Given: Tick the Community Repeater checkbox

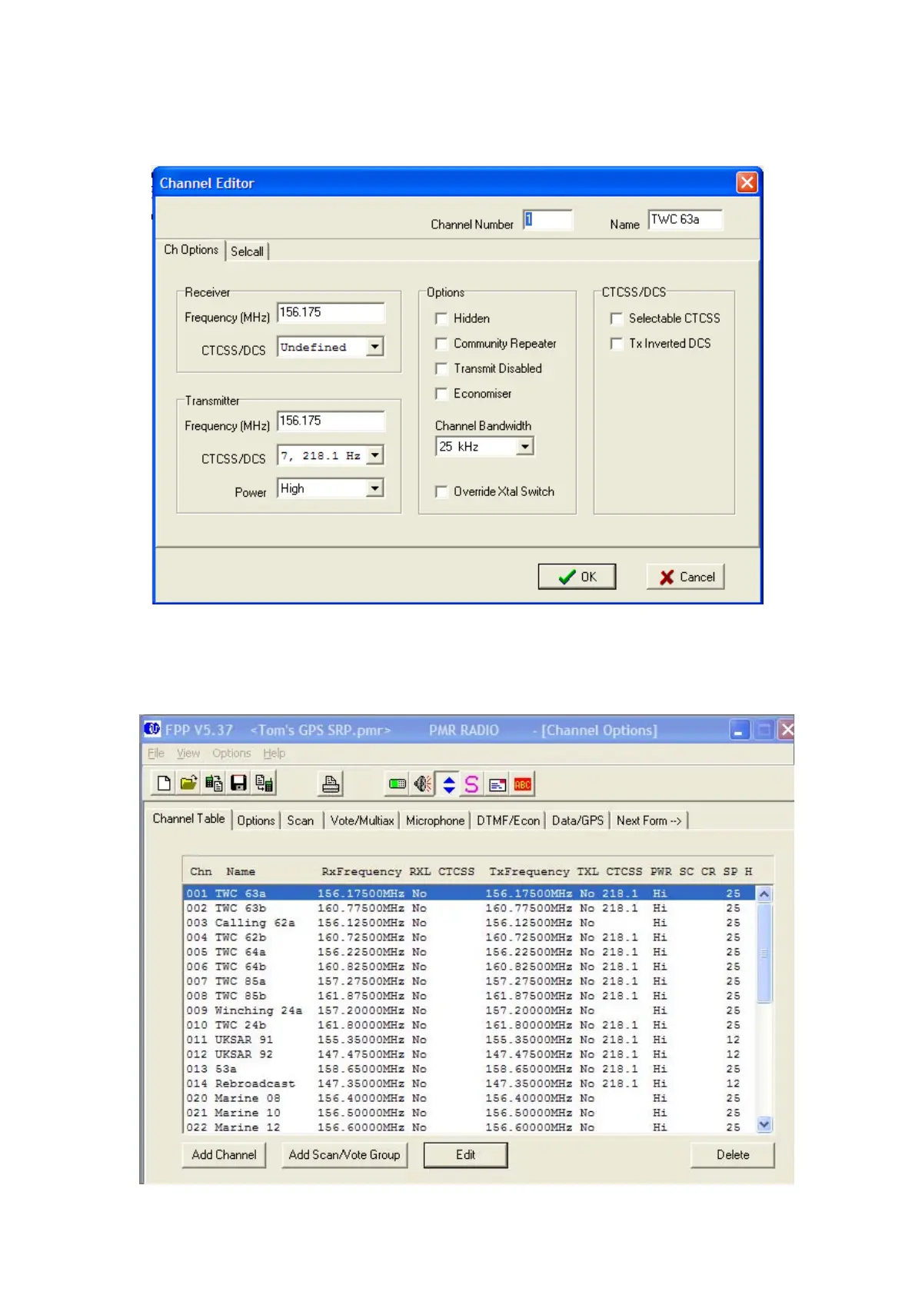Looking at the screenshot, I should click(x=441, y=344).
